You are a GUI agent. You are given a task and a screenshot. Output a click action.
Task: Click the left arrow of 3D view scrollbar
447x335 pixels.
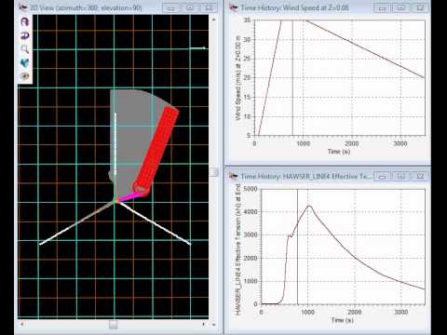click(x=21, y=324)
